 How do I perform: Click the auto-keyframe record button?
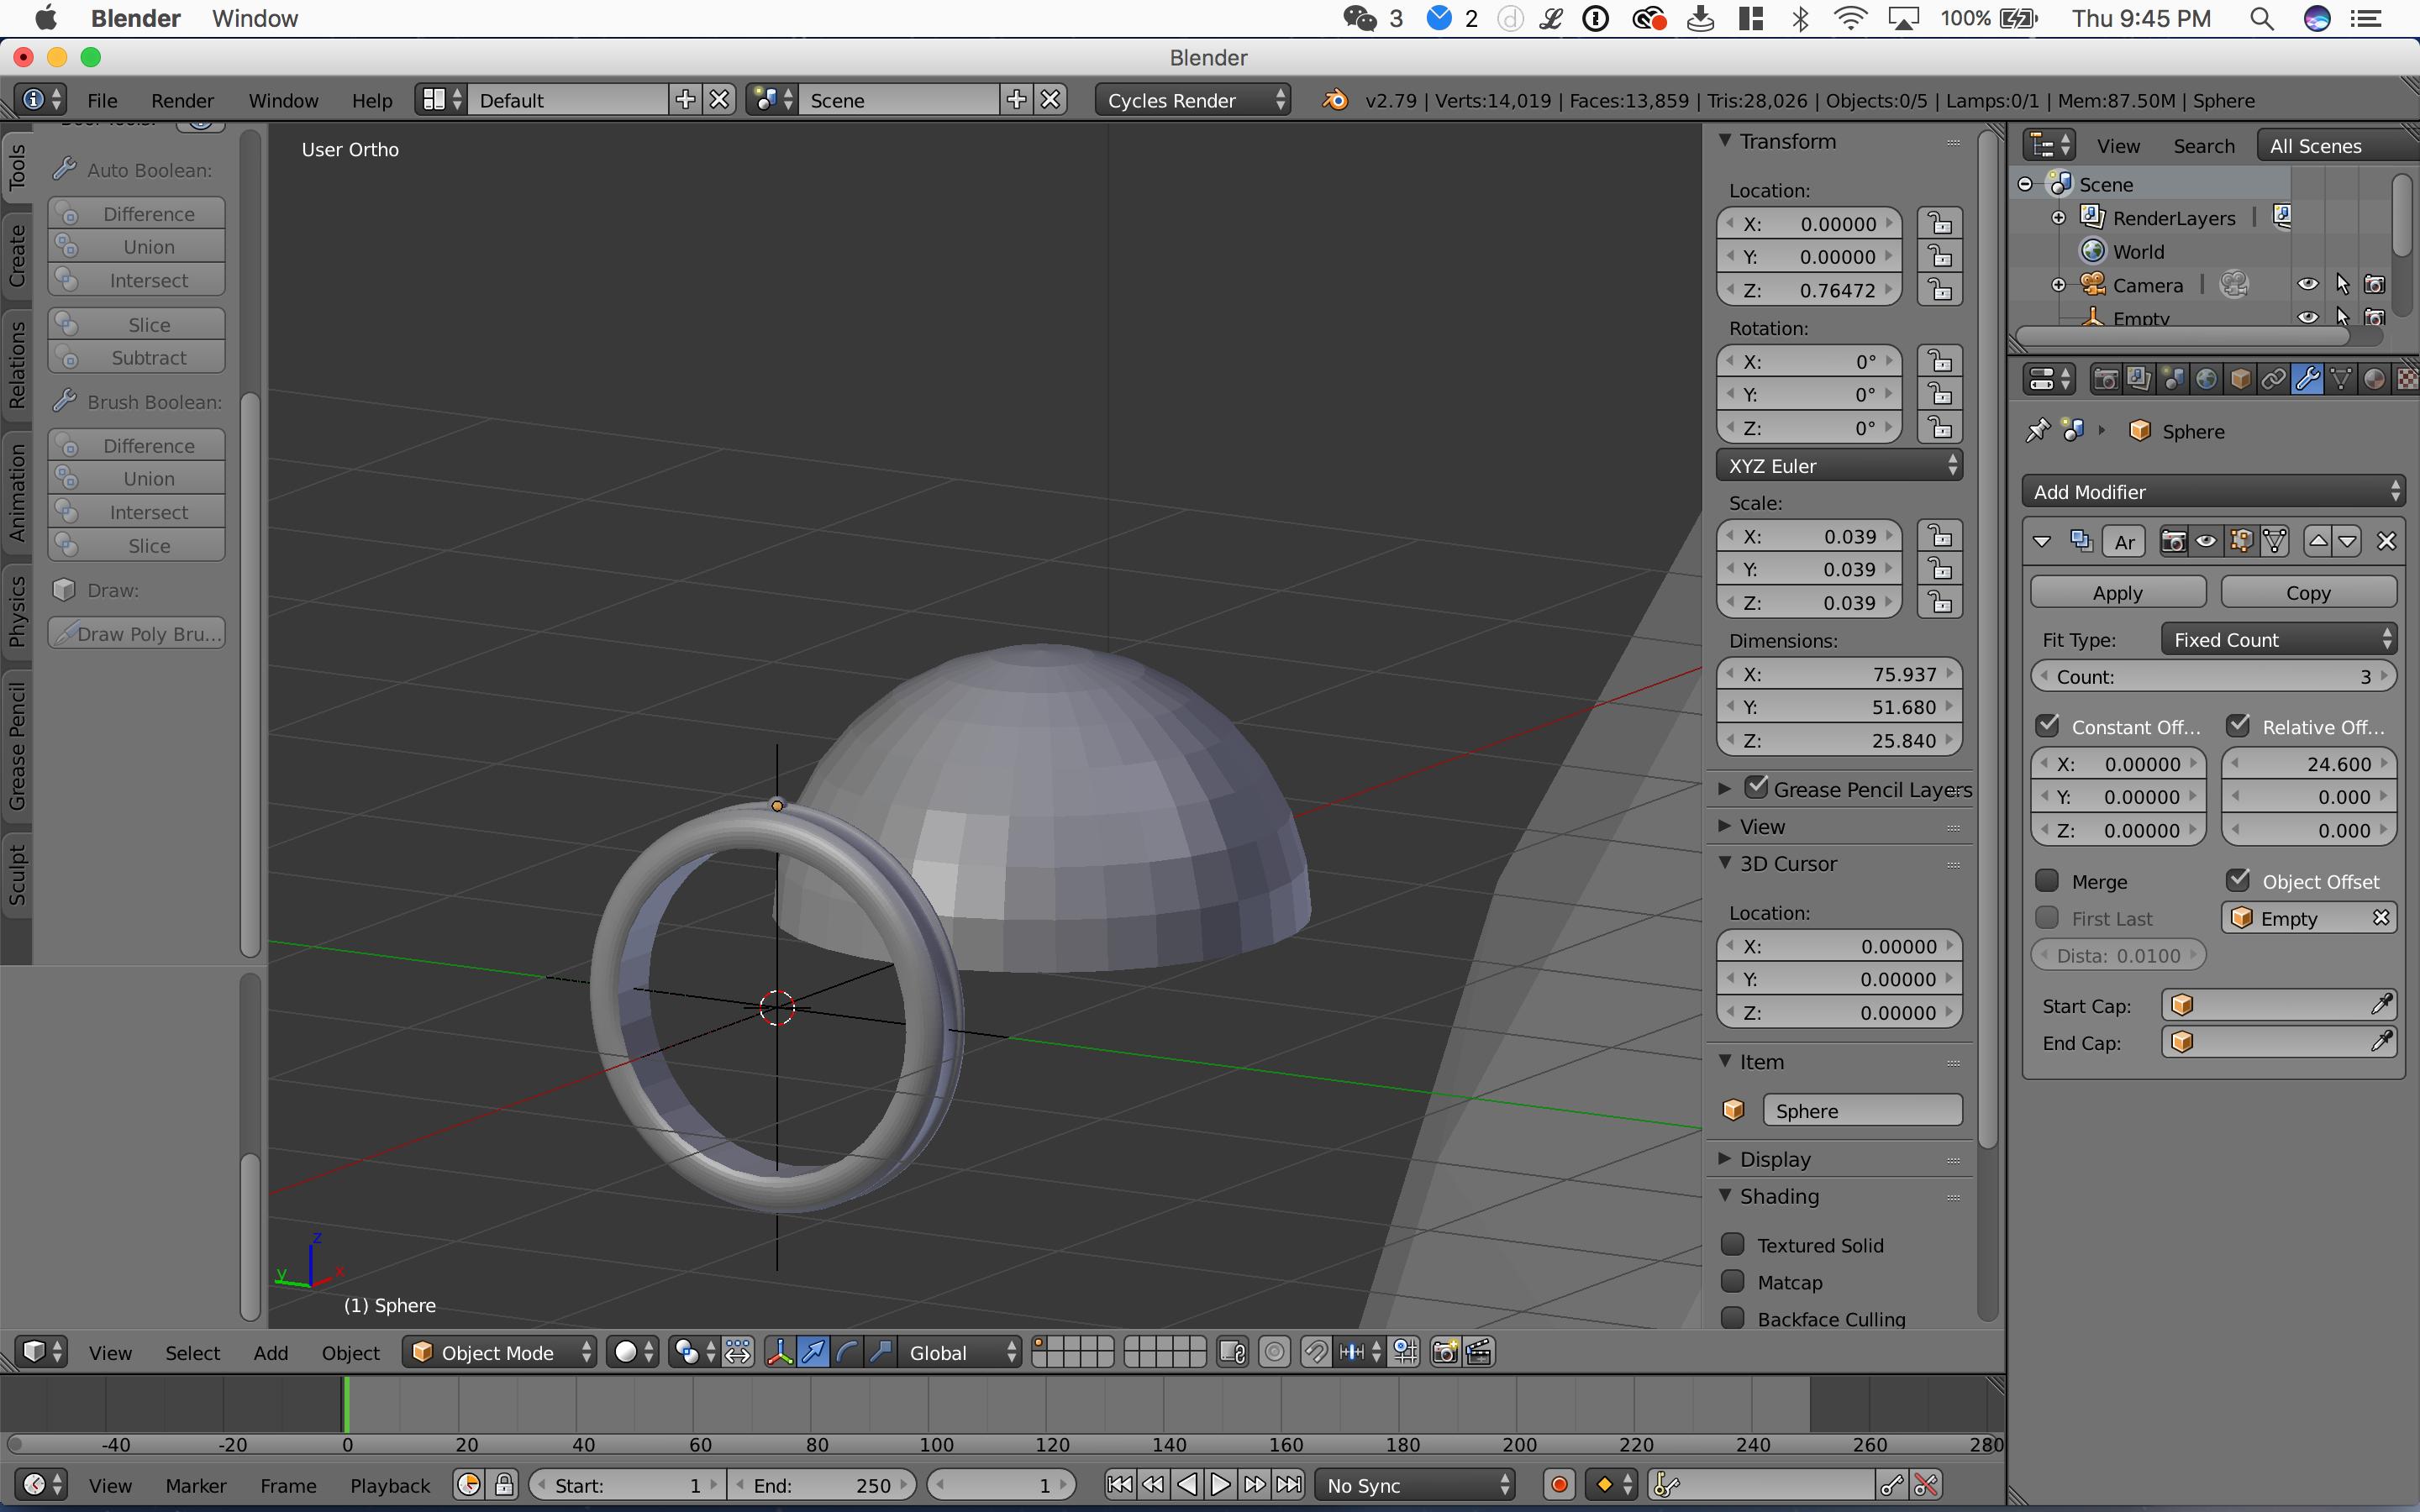[x=1559, y=1485]
